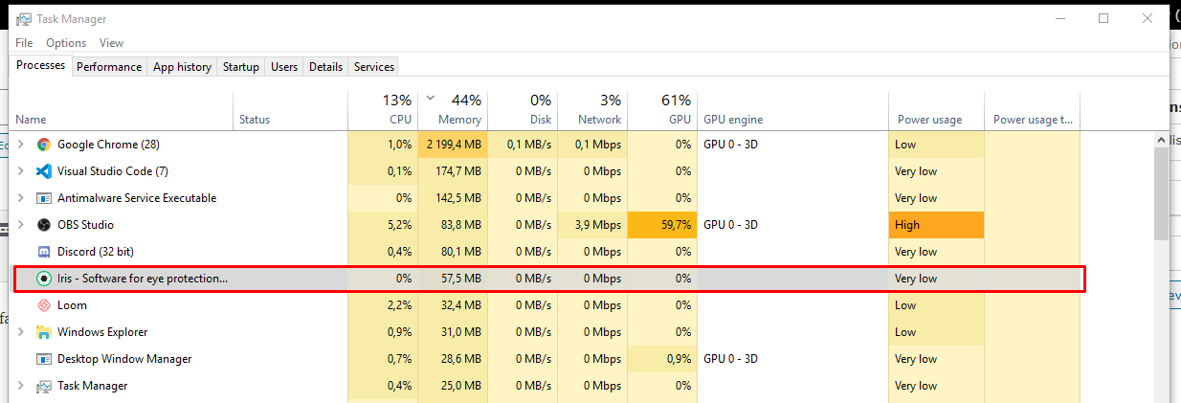Select the Loom process name

(72, 305)
